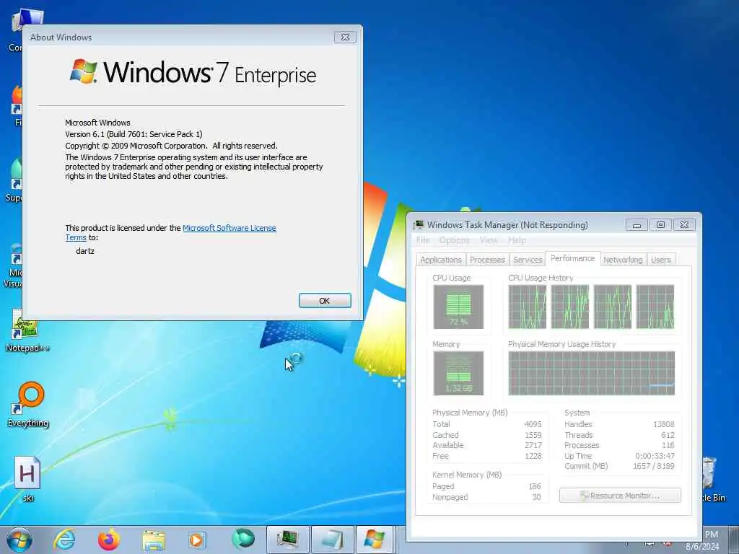
Task: Open Task Manager File menu
Action: click(423, 240)
